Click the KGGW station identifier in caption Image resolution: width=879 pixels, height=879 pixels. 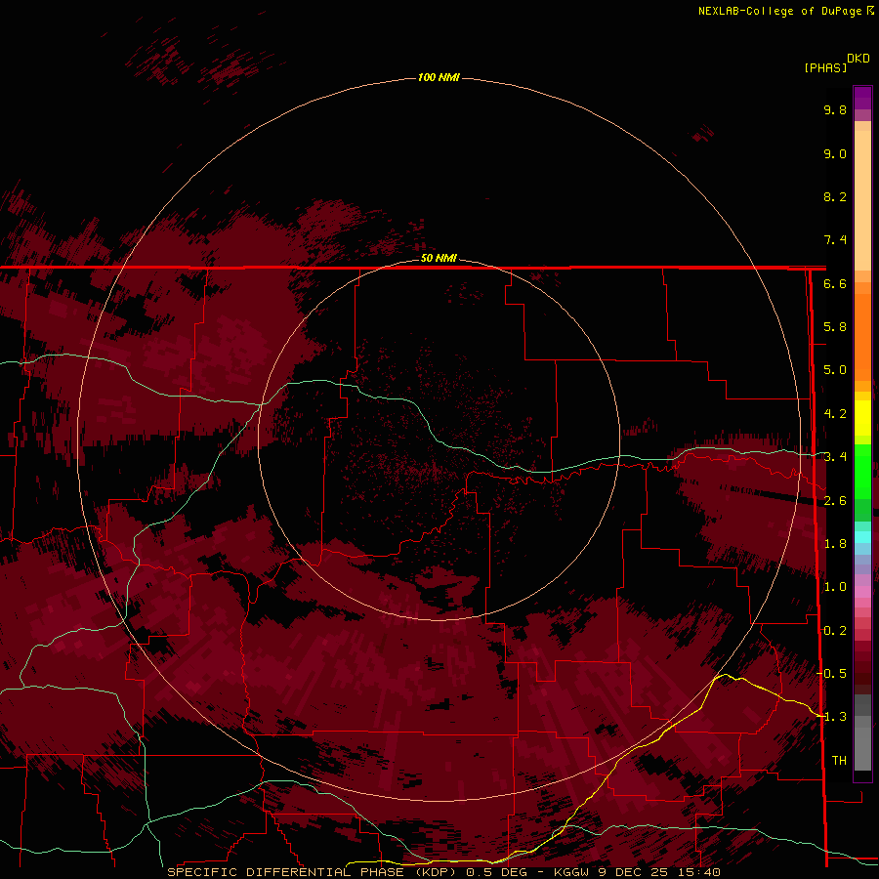[x=571, y=872]
